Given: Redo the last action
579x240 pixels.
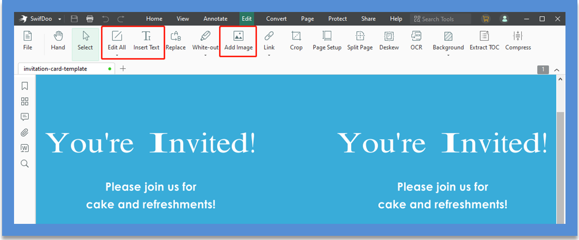Looking at the screenshot, I should (121, 19).
